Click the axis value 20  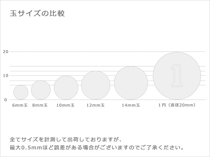pyautogui.click(x=5, y=52)
